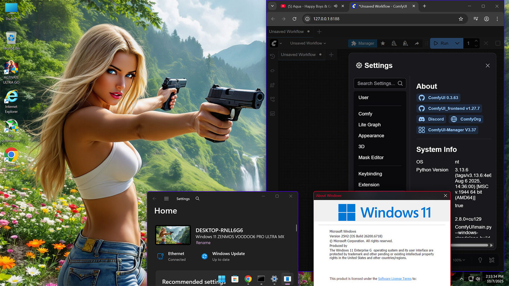Viewport: 509px width, 286px height.
Task: Open hamburger navigation menu in Windows Settings
Action: (x=166, y=199)
